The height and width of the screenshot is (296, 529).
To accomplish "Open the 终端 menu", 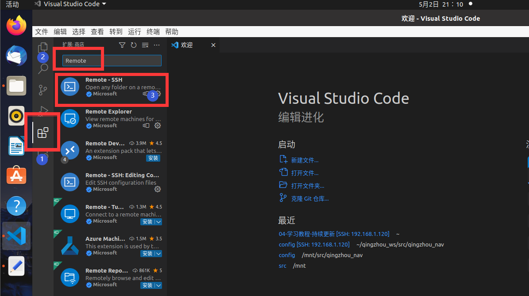I will tap(153, 32).
